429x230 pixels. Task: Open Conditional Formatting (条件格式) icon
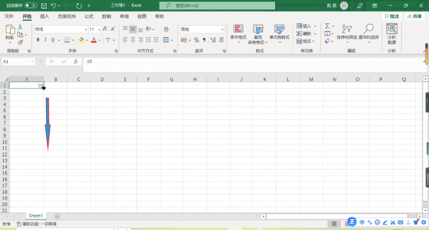[x=238, y=33]
